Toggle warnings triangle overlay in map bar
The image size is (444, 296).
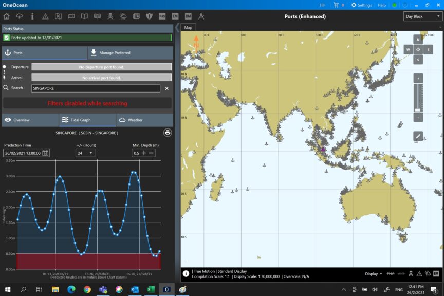[x=419, y=273]
